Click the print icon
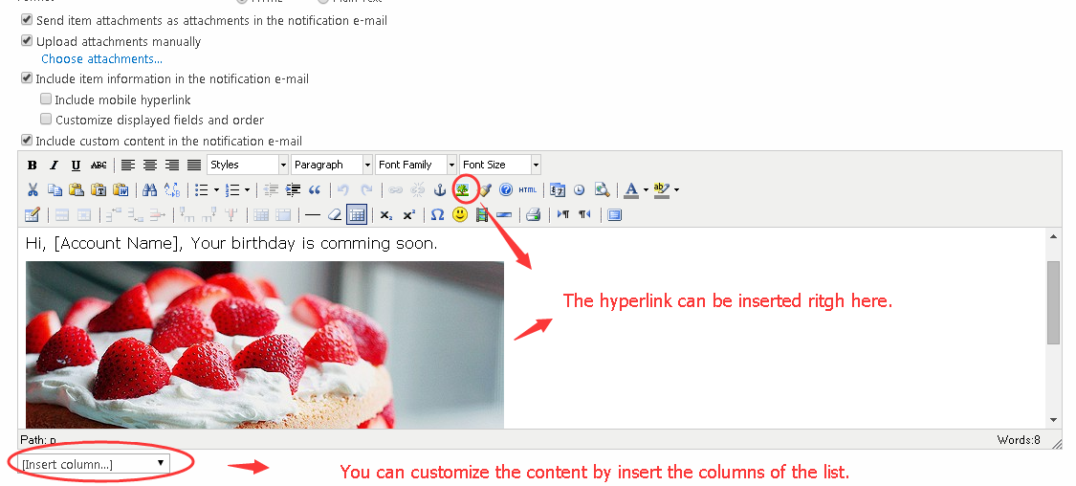Screen dimensions: 1076x486 tap(533, 214)
